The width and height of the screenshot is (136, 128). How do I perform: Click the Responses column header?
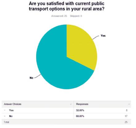pyautogui.click(x=82, y=104)
